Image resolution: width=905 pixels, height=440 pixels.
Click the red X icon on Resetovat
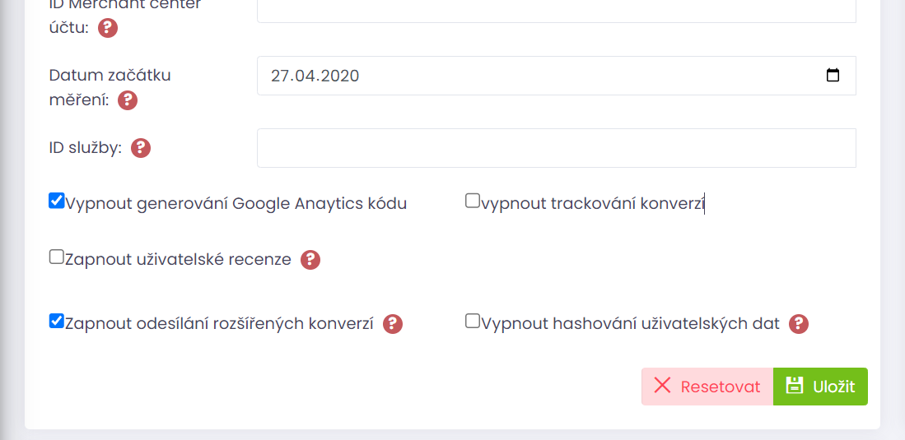662,386
